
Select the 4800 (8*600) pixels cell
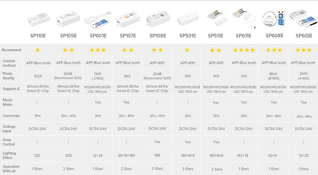[x=273, y=76]
